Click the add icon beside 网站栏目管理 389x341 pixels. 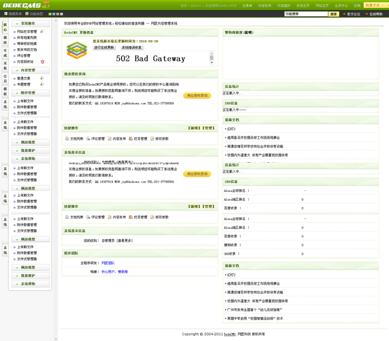point(42,32)
